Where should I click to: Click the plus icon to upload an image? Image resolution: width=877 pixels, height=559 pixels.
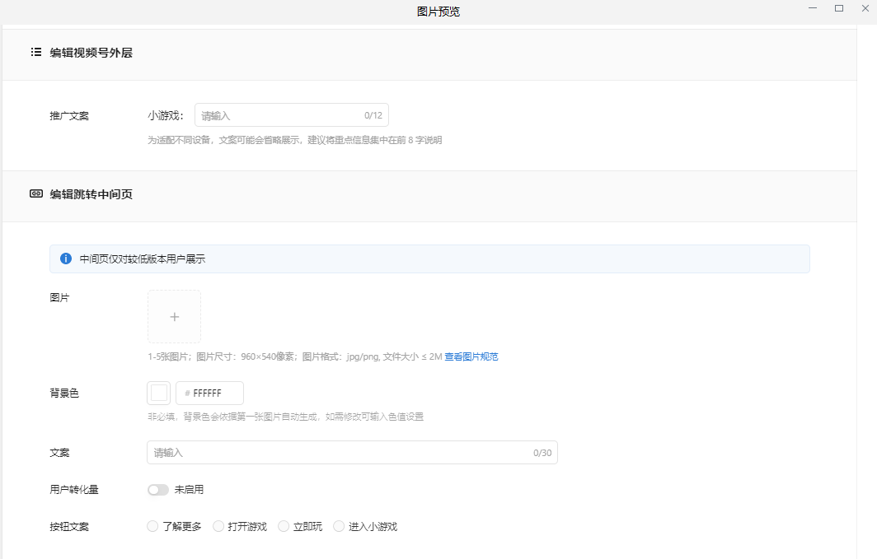pyautogui.click(x=174, y=316)
